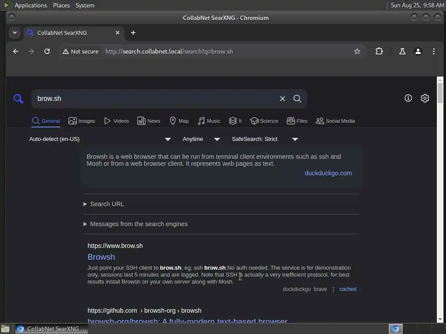Click the browser forward arrow
Screen dimensions: 446x334
[x=31, y=51]
